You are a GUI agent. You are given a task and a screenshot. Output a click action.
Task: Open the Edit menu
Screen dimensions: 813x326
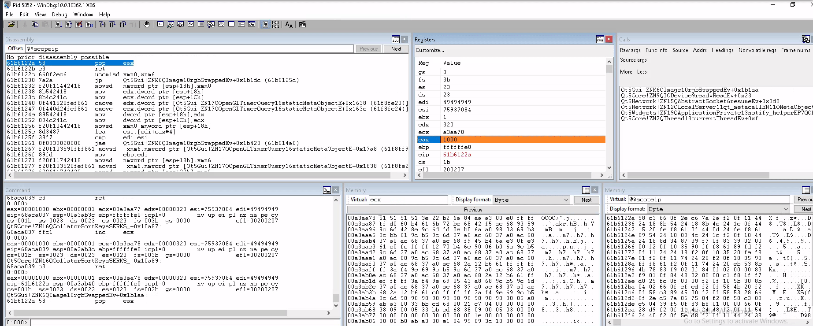click(x=24, y=15)
